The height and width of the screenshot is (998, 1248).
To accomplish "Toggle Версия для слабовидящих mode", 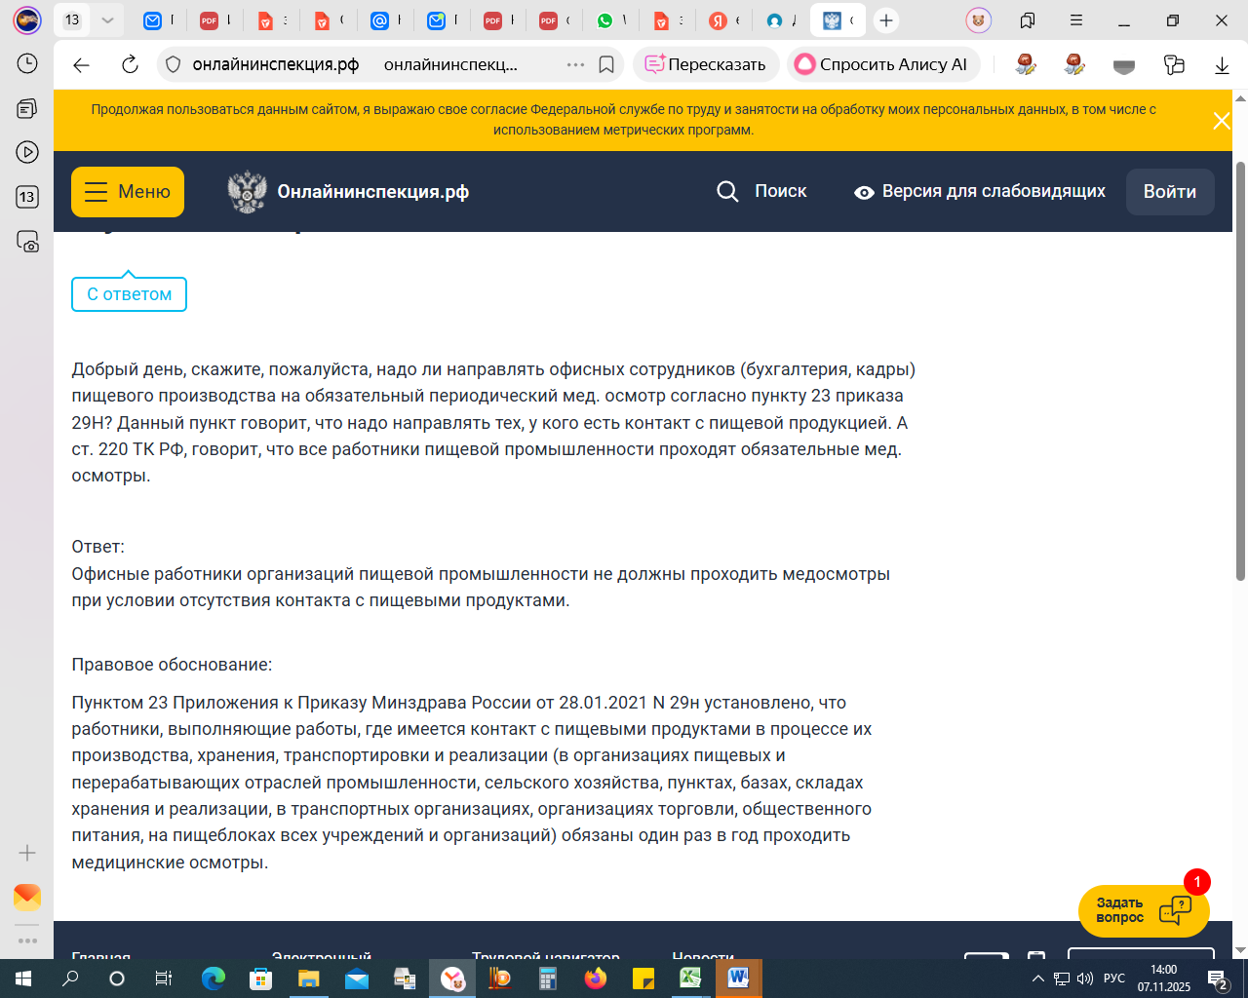I will click(x=980, y=192).
